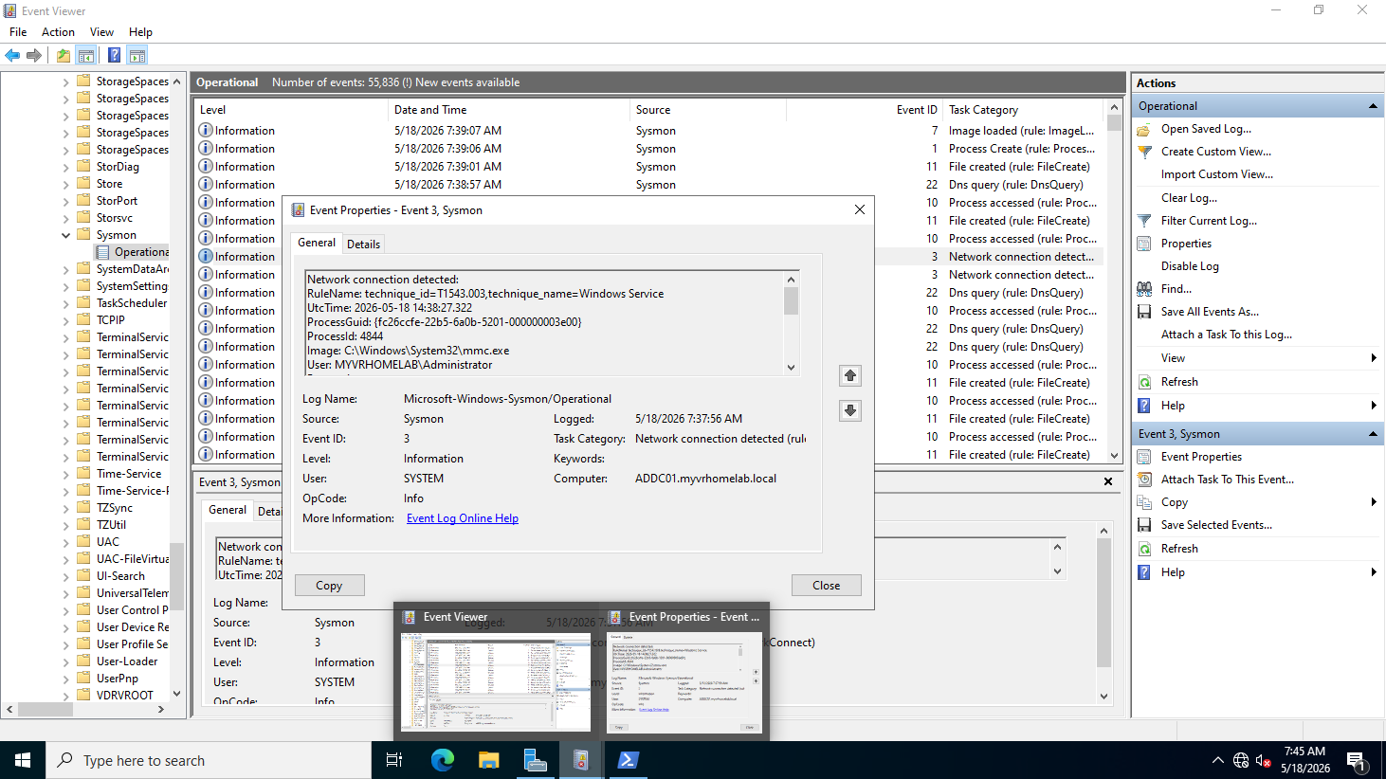Click the Event Properties icon in Actions
The width and height of the screenshot is (1386, 779).
point(1144,457)
